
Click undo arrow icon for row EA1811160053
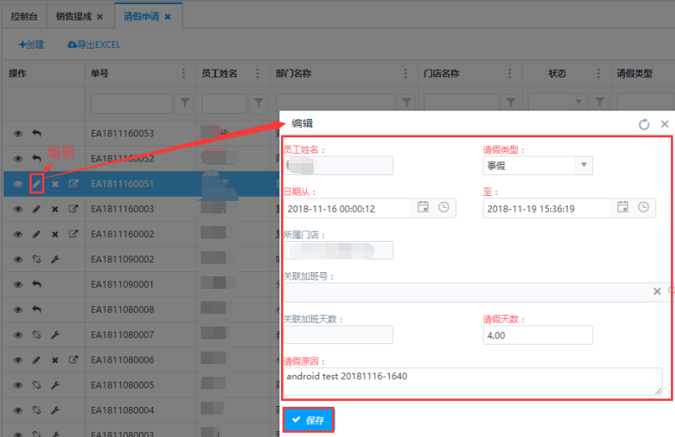tap(36, 134)
